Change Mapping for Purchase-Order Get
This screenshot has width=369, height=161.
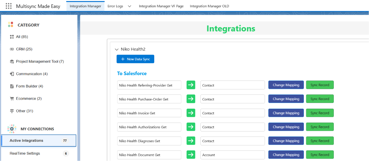coord(286,99)
